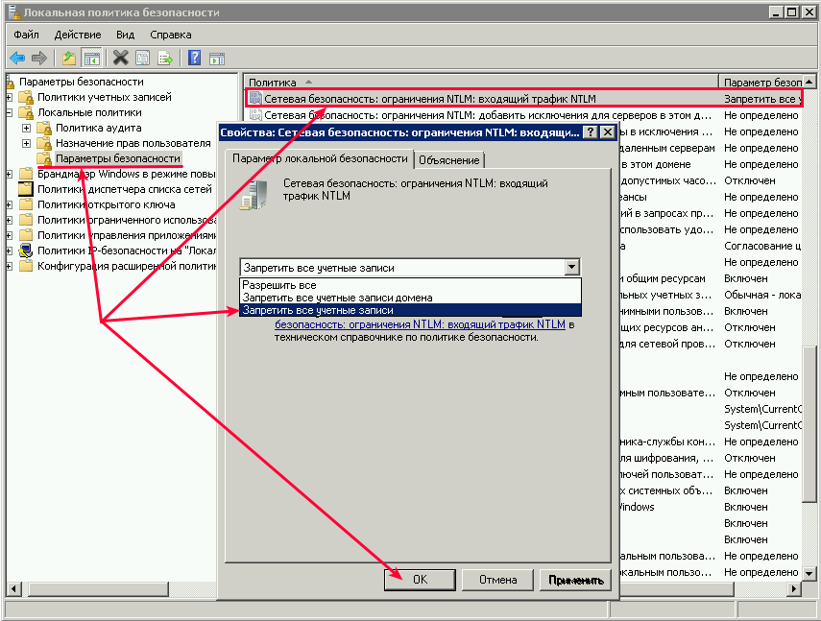Open Properties via toolbar icon

(143, 58)
